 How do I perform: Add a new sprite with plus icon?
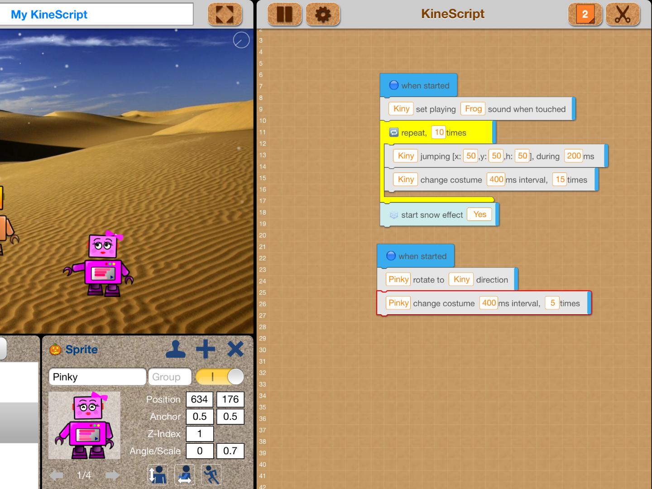point(206,349)
